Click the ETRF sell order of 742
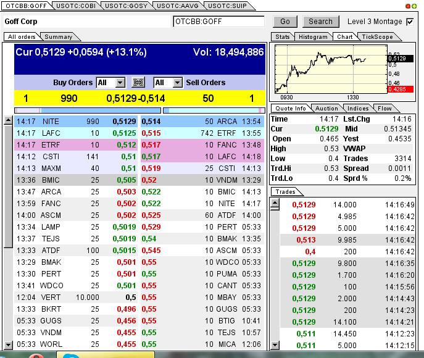The width and height of the screenshot is (424, 358). tap(202, 133)
